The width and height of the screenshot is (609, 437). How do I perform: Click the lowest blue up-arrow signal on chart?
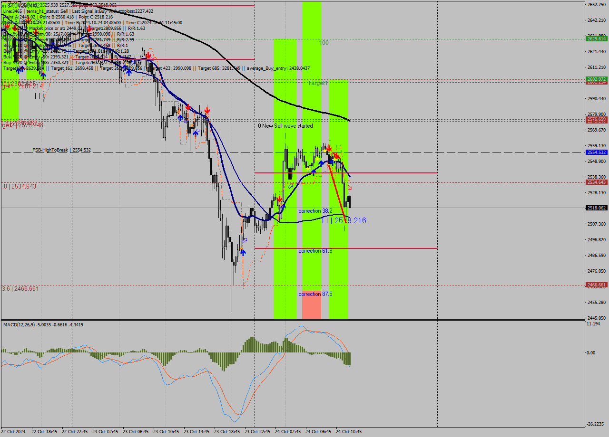point(243,253)
